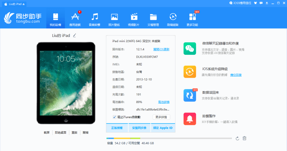
Task: Open 数据滚回来 blue restore icon
Action: [x=190, y=95]
